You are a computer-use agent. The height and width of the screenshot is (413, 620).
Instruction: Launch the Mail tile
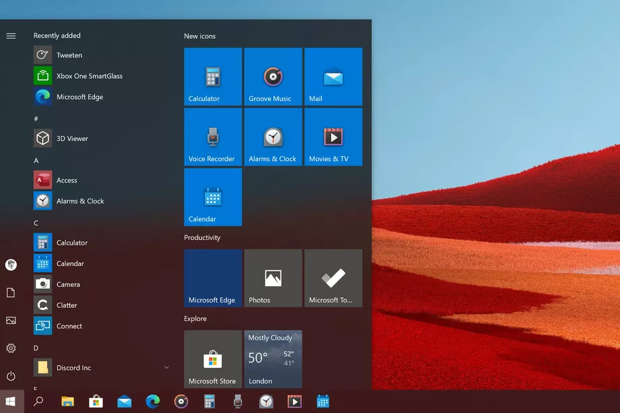click(334, 76)
